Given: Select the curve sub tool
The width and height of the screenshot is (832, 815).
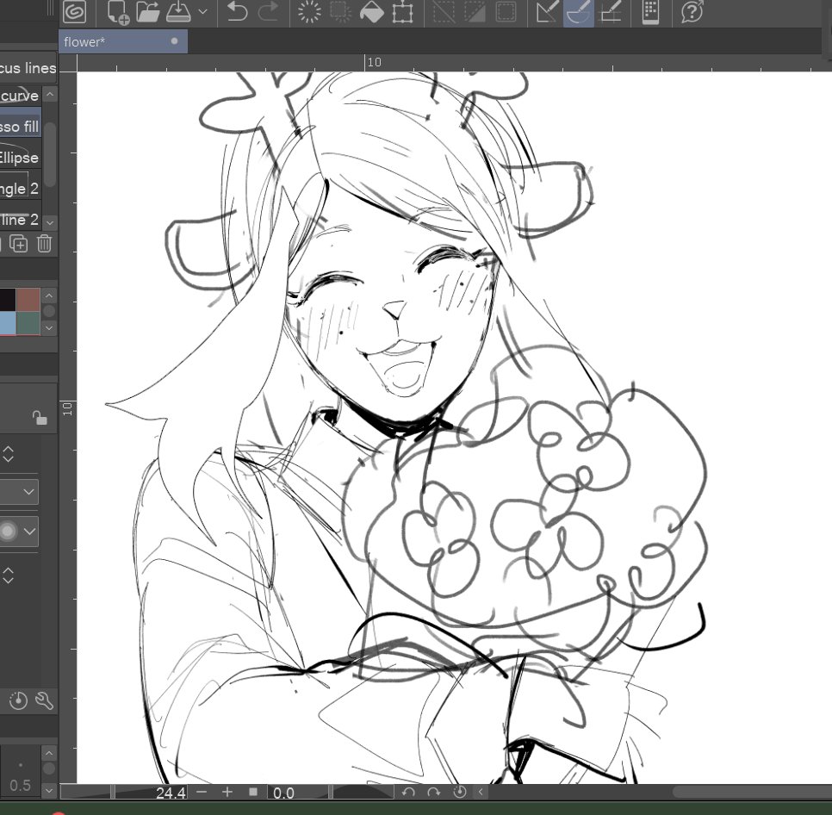Looking at the screenshot, I should 20,96.
